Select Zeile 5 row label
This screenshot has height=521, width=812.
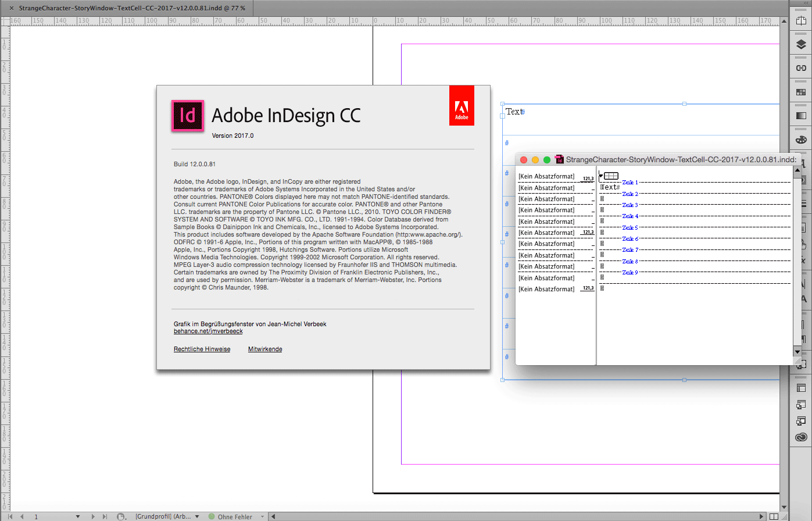[x=629, y=227]
